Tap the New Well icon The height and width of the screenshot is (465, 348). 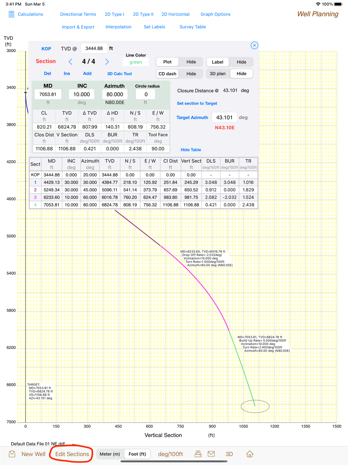pos(12,454)
